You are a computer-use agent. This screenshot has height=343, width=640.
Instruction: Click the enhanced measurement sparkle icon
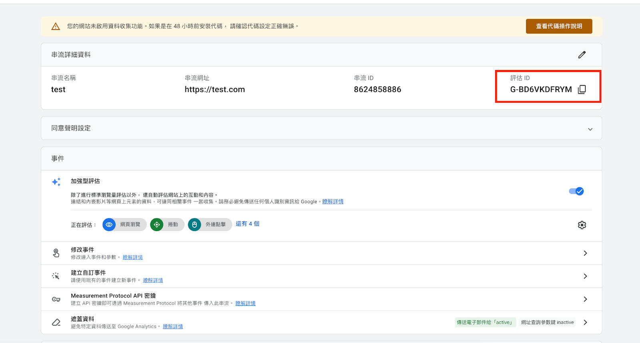click(x=56, y=182)
